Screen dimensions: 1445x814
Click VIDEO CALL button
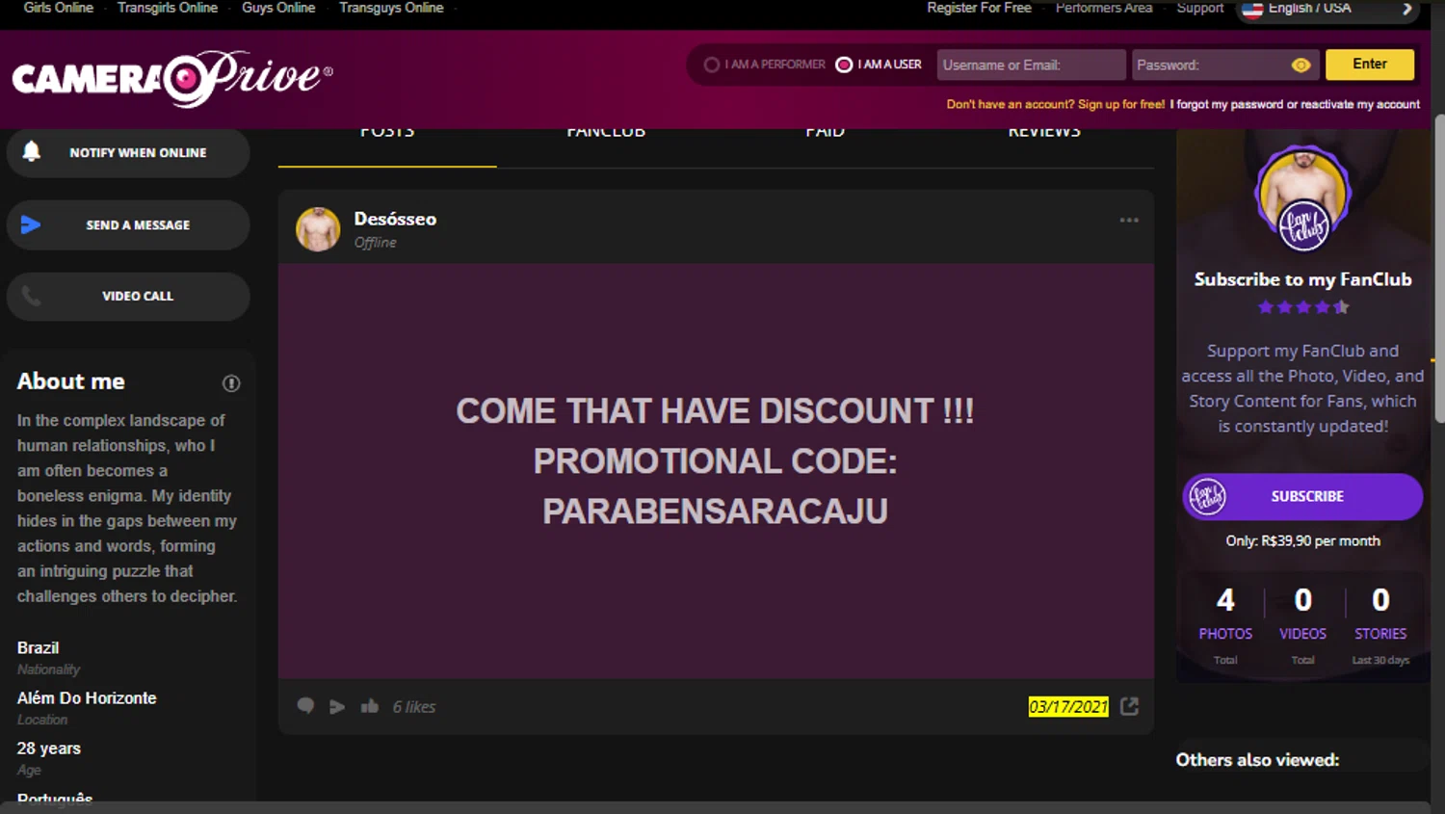pyautogui.click(x=128, y=296)
